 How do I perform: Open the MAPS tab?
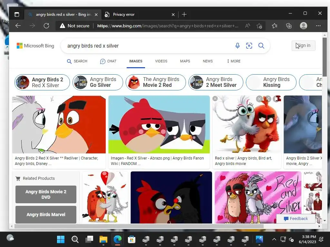point(185,61)
